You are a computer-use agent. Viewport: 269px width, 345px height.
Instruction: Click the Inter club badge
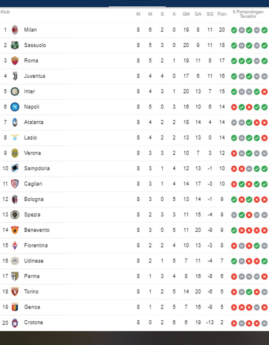pyautogui.click(x=15, y=92)
